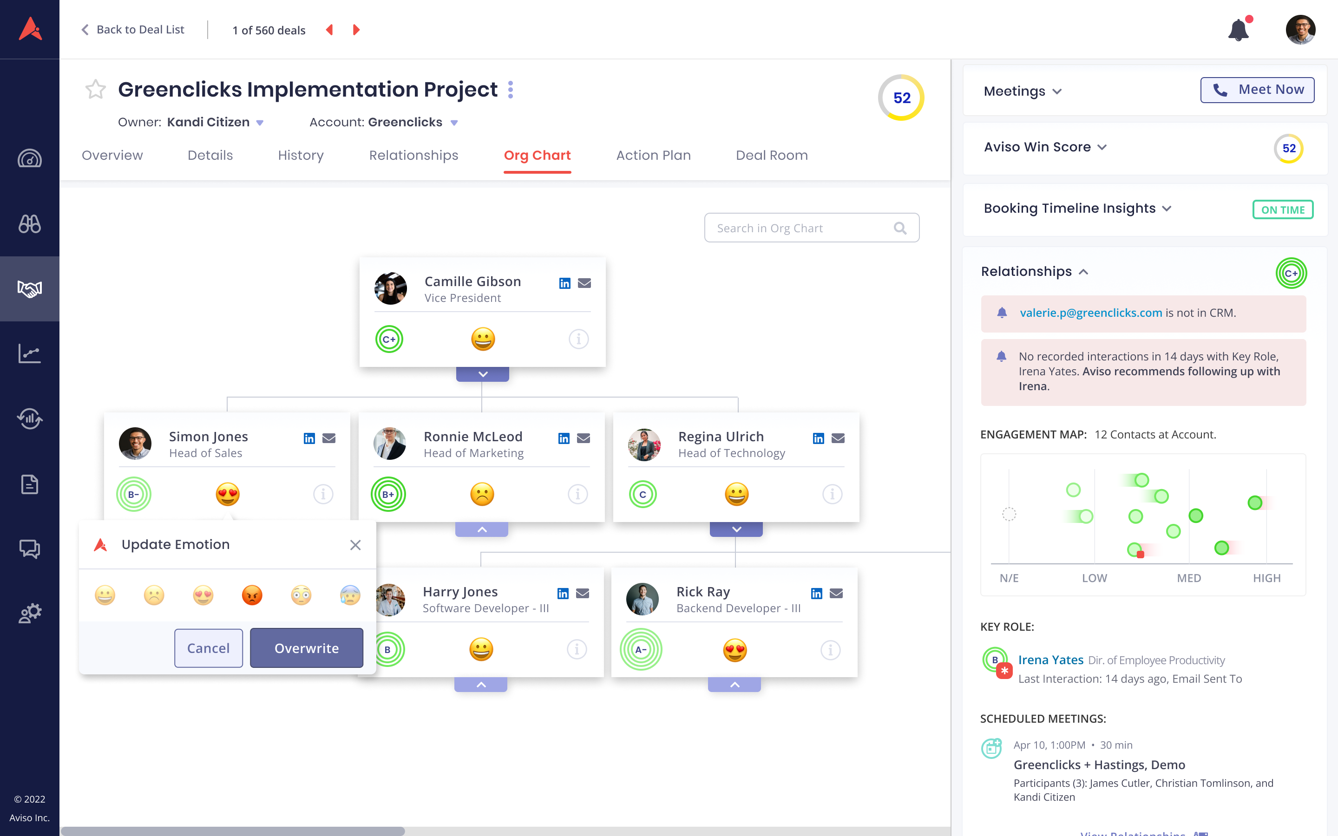The width and height of the screenshot is (1338, 836).
Task: Expand Camille Gibson's subordinates chevron
Action: point(482,374)
